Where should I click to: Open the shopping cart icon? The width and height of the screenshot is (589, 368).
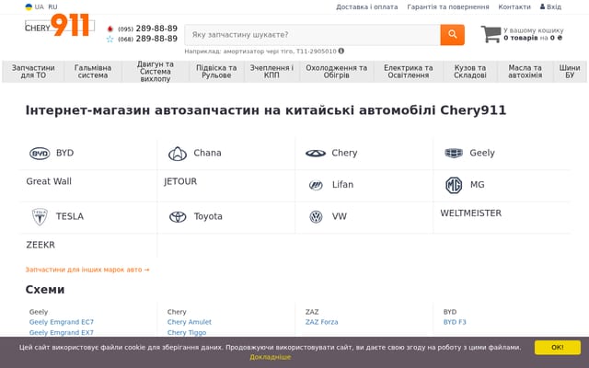coord(491,34)
